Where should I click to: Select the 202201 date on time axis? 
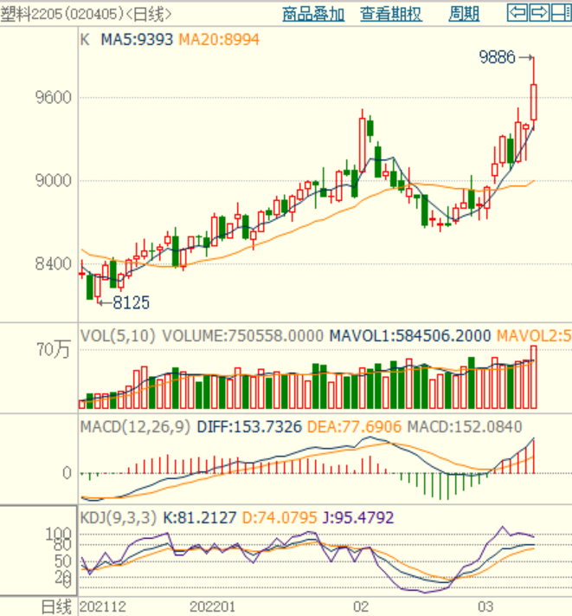click(x=213, y=606)
